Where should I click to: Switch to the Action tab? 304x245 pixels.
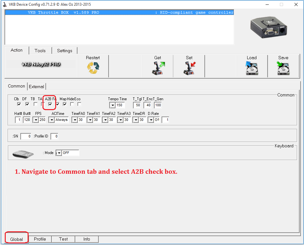[17, 50]
